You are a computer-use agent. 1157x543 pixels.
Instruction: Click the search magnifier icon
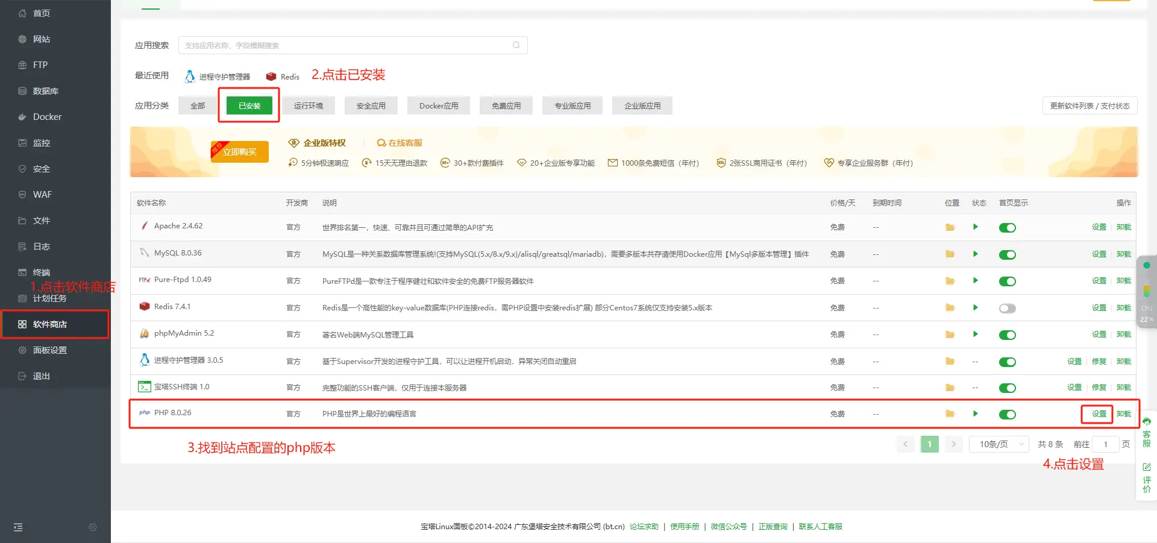coord(516,45)
